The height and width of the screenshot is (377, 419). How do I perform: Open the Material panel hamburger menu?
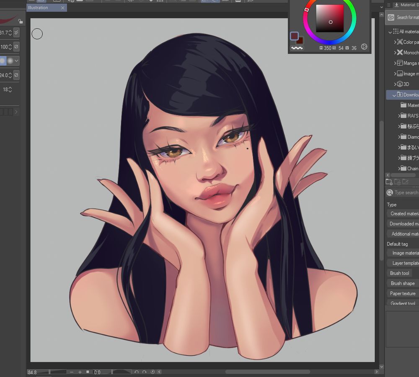click(389, 5)
